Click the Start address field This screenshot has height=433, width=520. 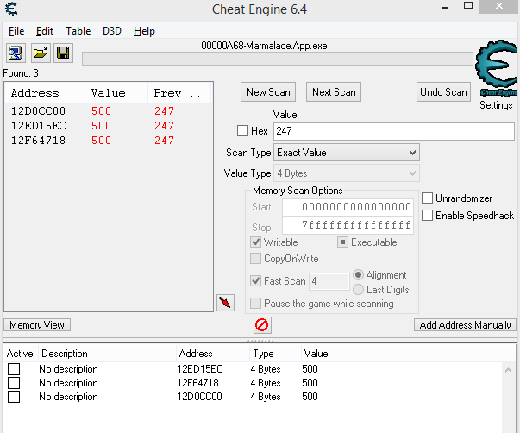point(348,207)
